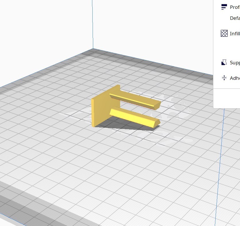This screenshot has width=240, height=226.
Task: Click the build plate Adhesion icon
Action: (225, 78)
